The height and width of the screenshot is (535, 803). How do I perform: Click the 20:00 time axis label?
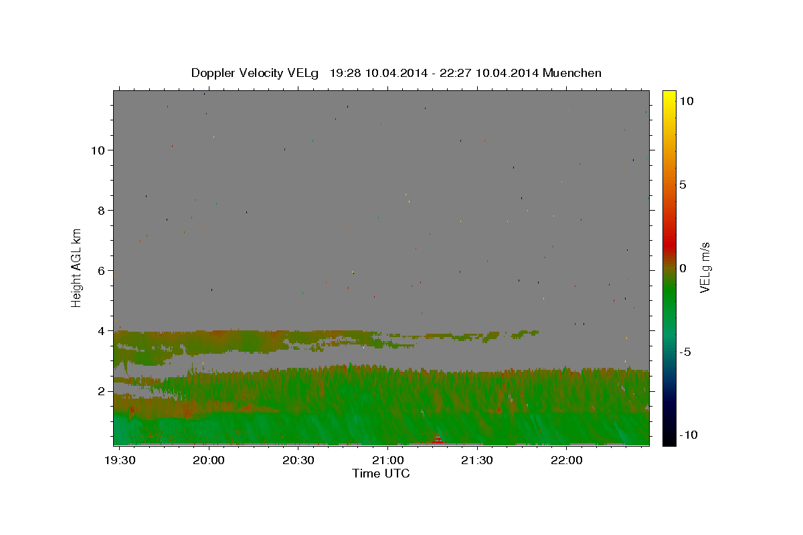[x=209, y=460]
